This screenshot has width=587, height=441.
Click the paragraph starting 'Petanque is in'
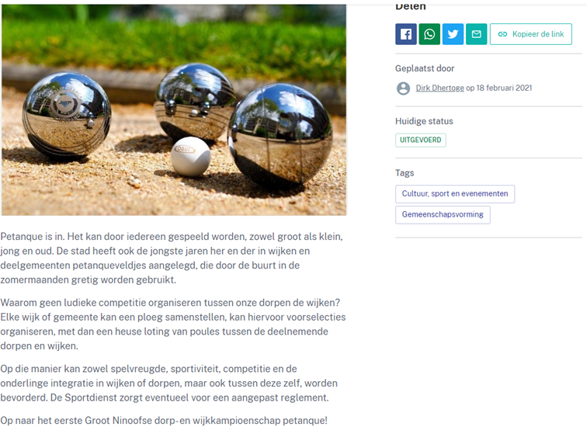[172, 259]
